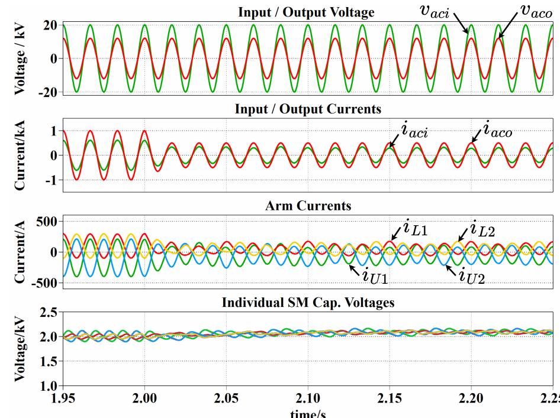Click the i_U2 arm current label
Viewport: 560px width, 418px height.
(x=472, y=277)
